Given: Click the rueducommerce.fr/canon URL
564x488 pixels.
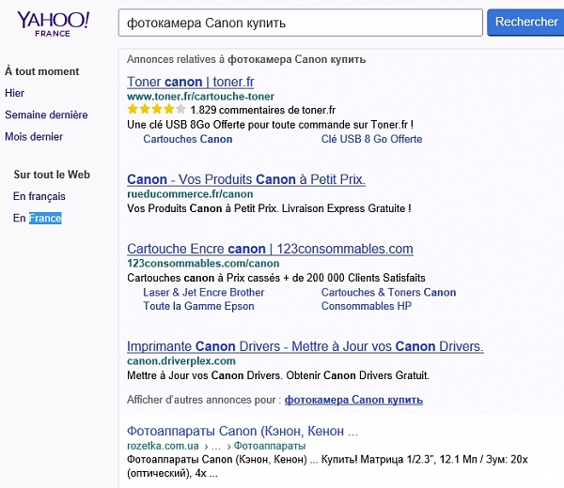Looking at the screenshot, I should [190, 194].
